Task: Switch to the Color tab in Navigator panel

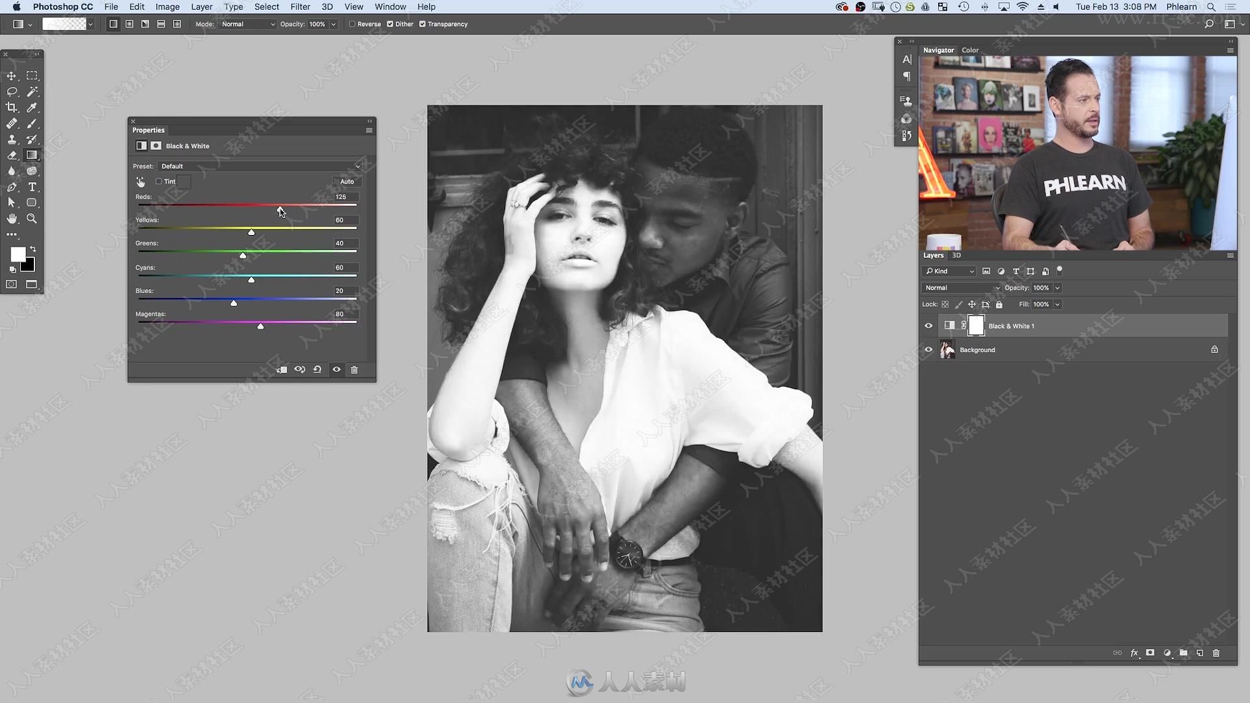Action: 969,49
